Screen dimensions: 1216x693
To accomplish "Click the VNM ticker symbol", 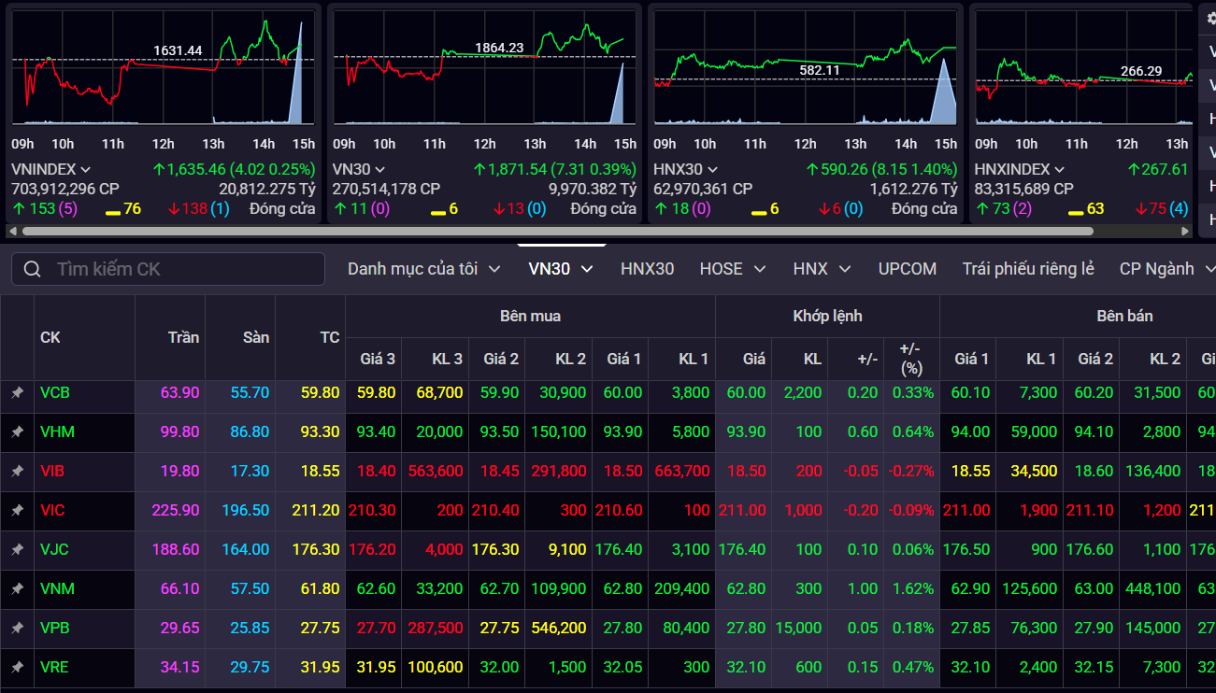I will (x=57, y=589).
